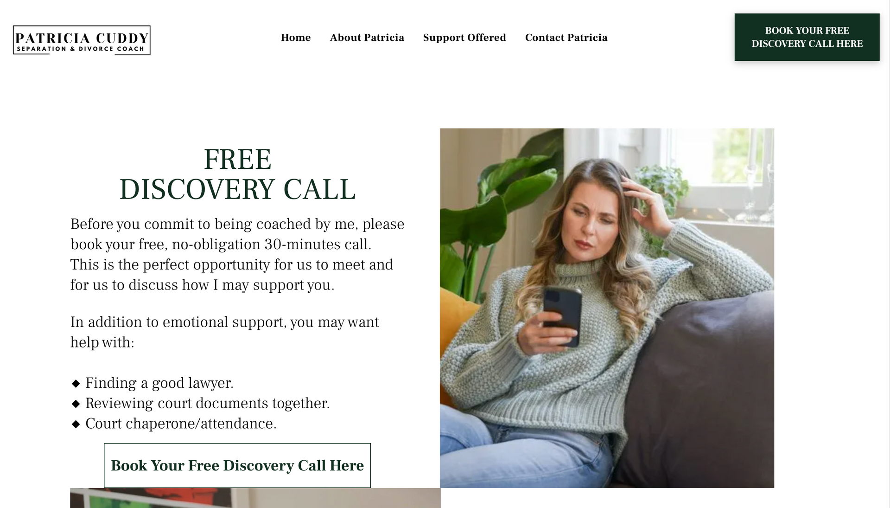Click the Separation & Divorce Coach tagline
Image resolution: width=890 pixels, height=508 pixels.
coord(81,49)
